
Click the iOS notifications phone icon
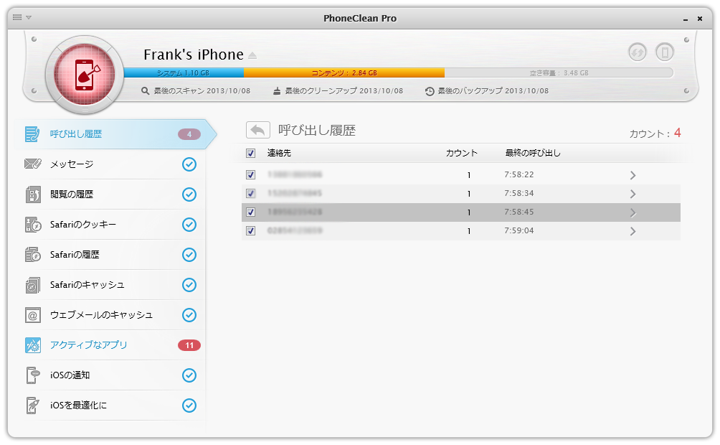point(32,375)
